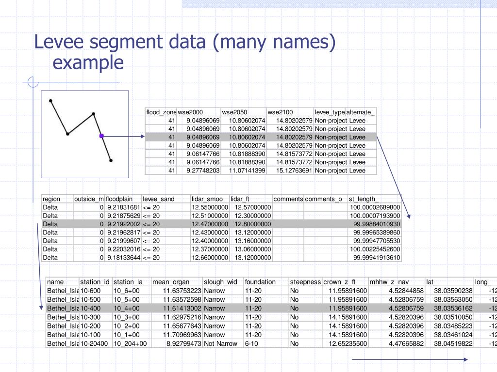Click cell value 15.12763691
The height and width of the screenshot is (372, 497).
[294, 170]
